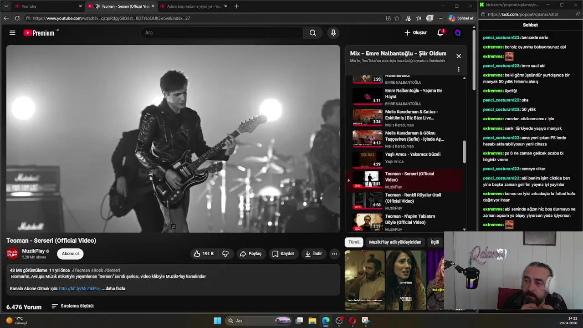Click Paylaş share button
Screen dimensions: 583x328
click(x=251, y=254)
